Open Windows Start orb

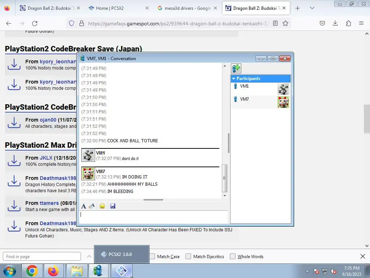coord(10,271)
